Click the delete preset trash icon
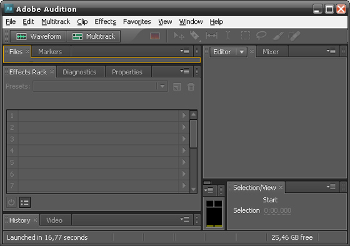 point(191,87)
